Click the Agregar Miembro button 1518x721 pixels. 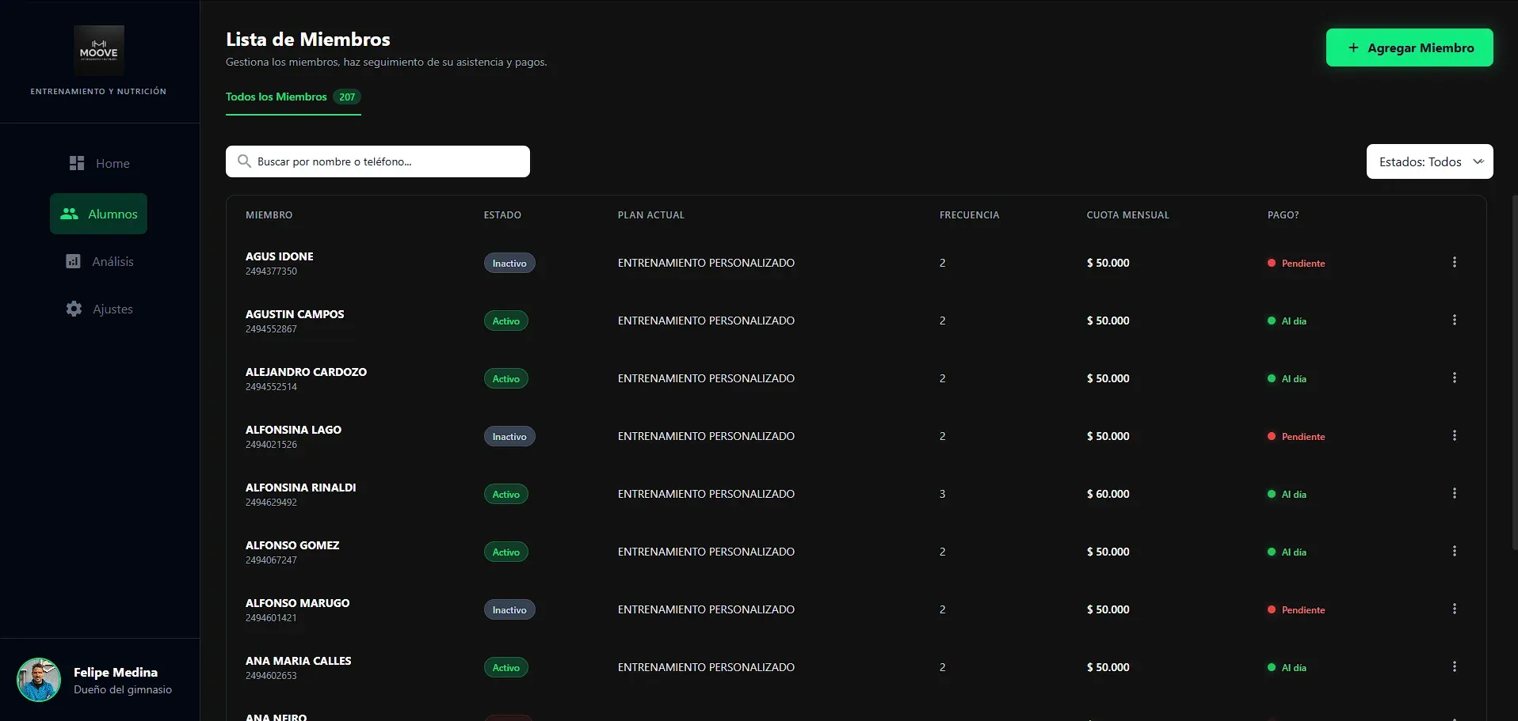coord(1409,47)
